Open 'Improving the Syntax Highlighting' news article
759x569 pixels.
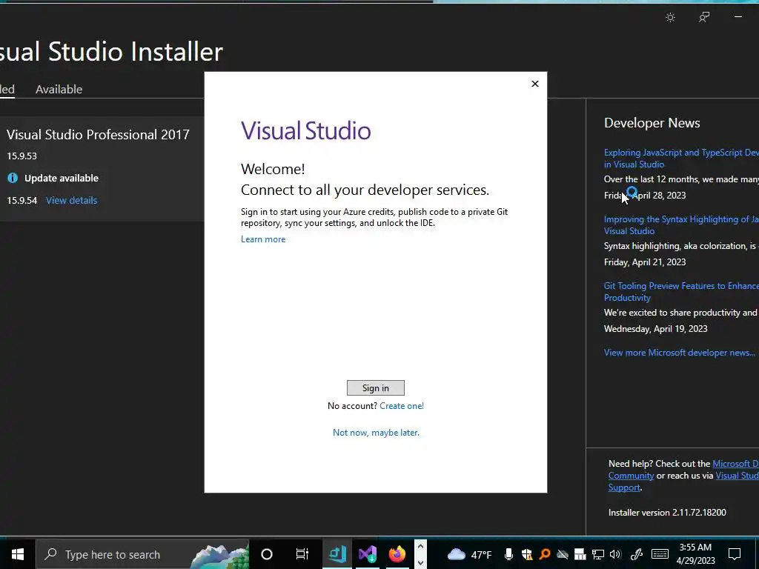pos(681,225)
